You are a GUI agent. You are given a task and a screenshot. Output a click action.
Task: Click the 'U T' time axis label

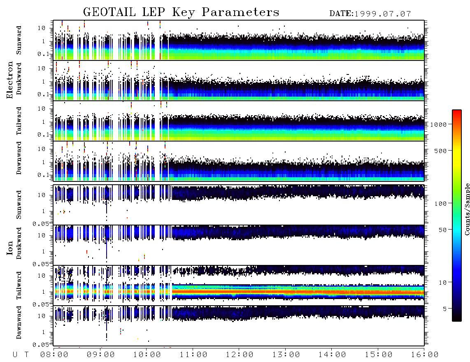pyautogui.click(x=21, y=355)
